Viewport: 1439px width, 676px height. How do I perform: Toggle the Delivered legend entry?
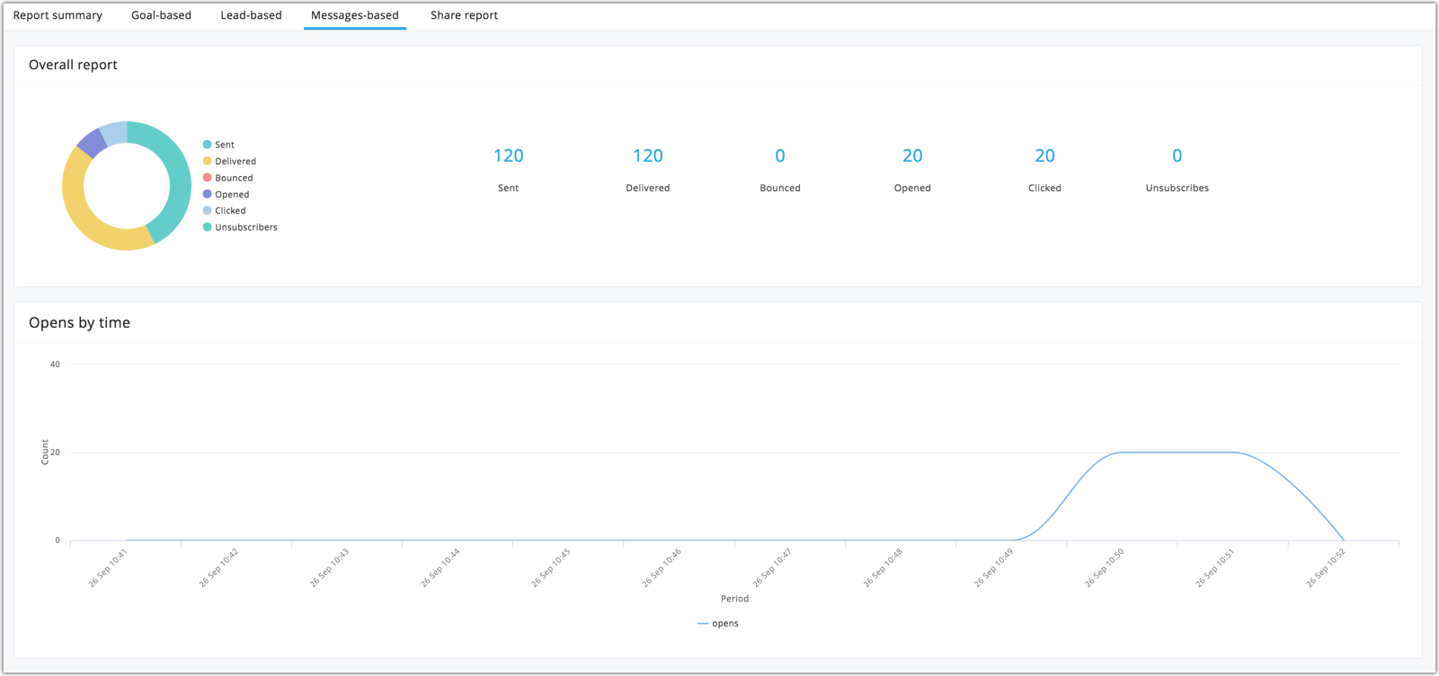click(229, 162)
